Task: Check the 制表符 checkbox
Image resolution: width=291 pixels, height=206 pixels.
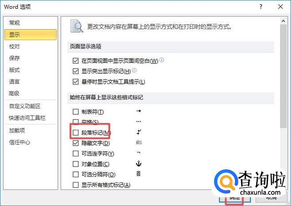Action: click(x=76, y=112)
